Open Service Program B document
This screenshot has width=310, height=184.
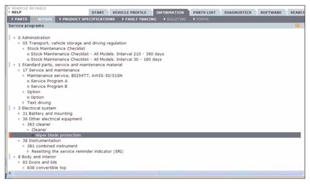tap(49, 86)
